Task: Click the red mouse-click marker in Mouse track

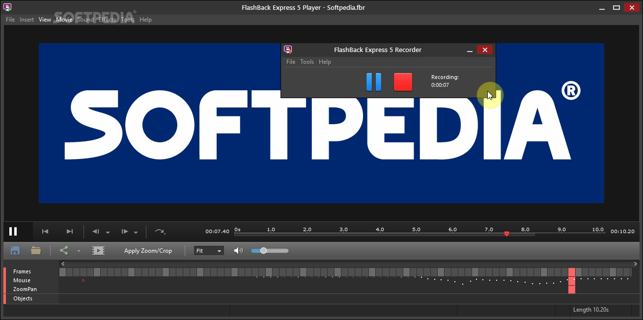Action: point(572,281)
